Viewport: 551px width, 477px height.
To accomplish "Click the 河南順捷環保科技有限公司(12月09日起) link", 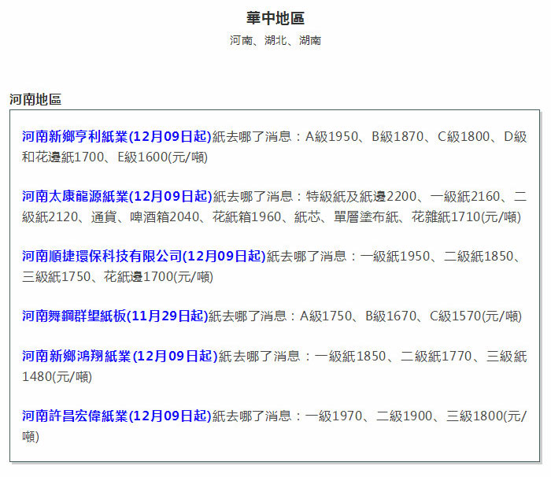I will tap(144, 257).
